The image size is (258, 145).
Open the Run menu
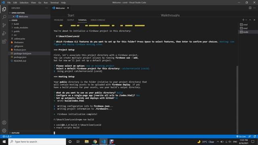coord(46,3)
